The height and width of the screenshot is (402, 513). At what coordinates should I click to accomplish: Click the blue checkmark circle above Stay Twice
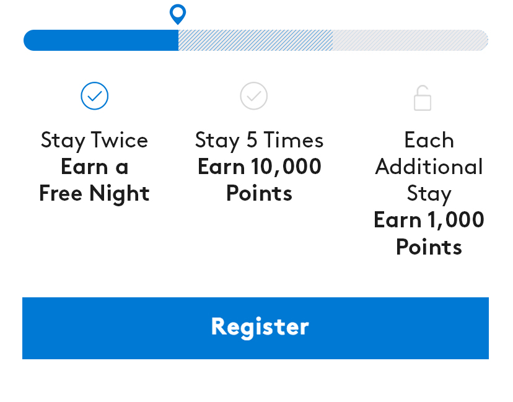pyautogui.click(x=95, y=96)
